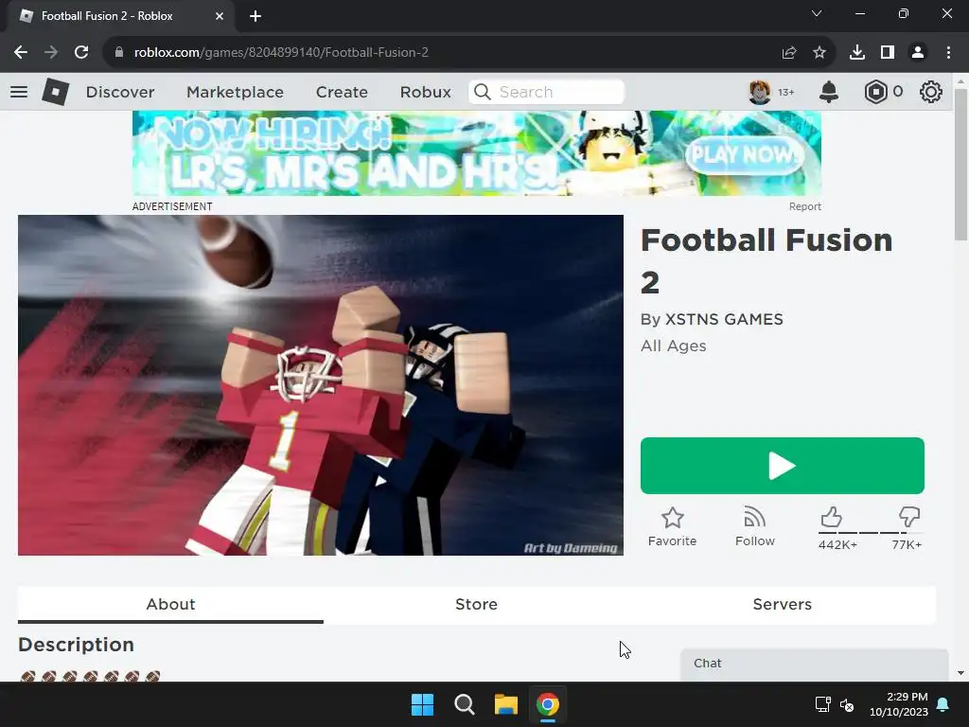Open the Windows notification bell
This screenshot has width=969, height=727.
coord(943,704)
